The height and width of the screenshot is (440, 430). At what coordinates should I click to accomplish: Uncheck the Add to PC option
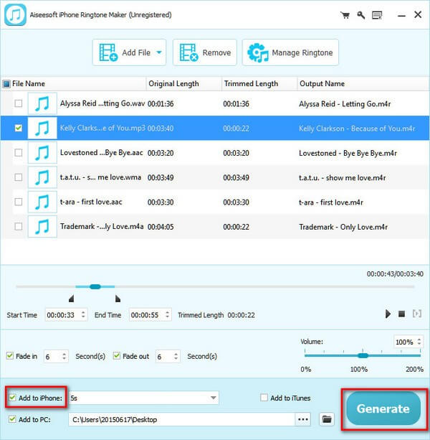(x=12, y=419)
